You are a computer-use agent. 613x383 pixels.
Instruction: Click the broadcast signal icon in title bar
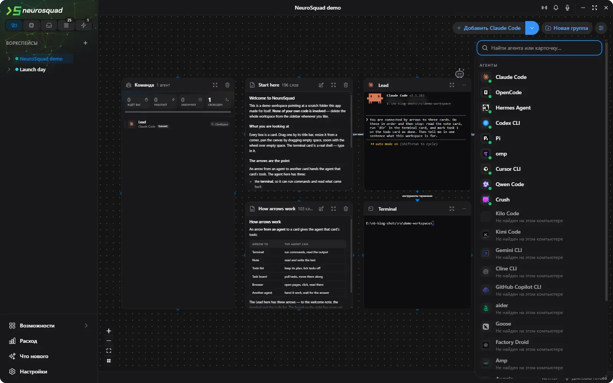pos(544,8)
